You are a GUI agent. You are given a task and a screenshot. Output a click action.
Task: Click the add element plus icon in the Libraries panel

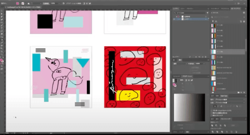click(241, 92)
